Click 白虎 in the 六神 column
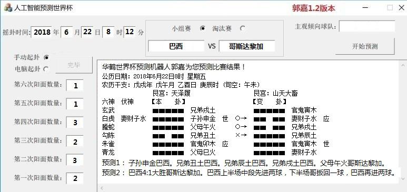 click(108, 118)
